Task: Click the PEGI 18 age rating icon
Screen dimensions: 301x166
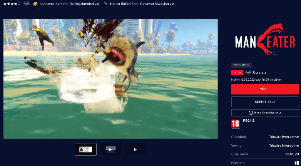Action: 235,124
